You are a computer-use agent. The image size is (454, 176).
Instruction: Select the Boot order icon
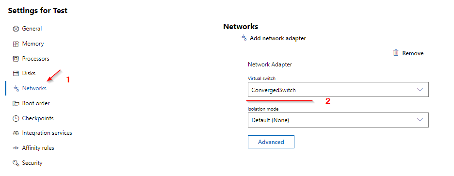coord(16,103)
